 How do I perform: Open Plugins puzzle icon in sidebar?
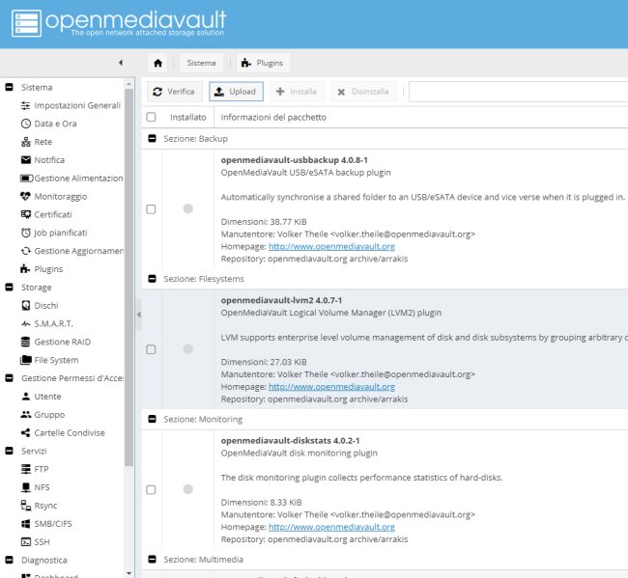25,269
